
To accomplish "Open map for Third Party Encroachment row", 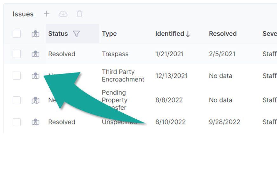I will click(x=36, y=76).
